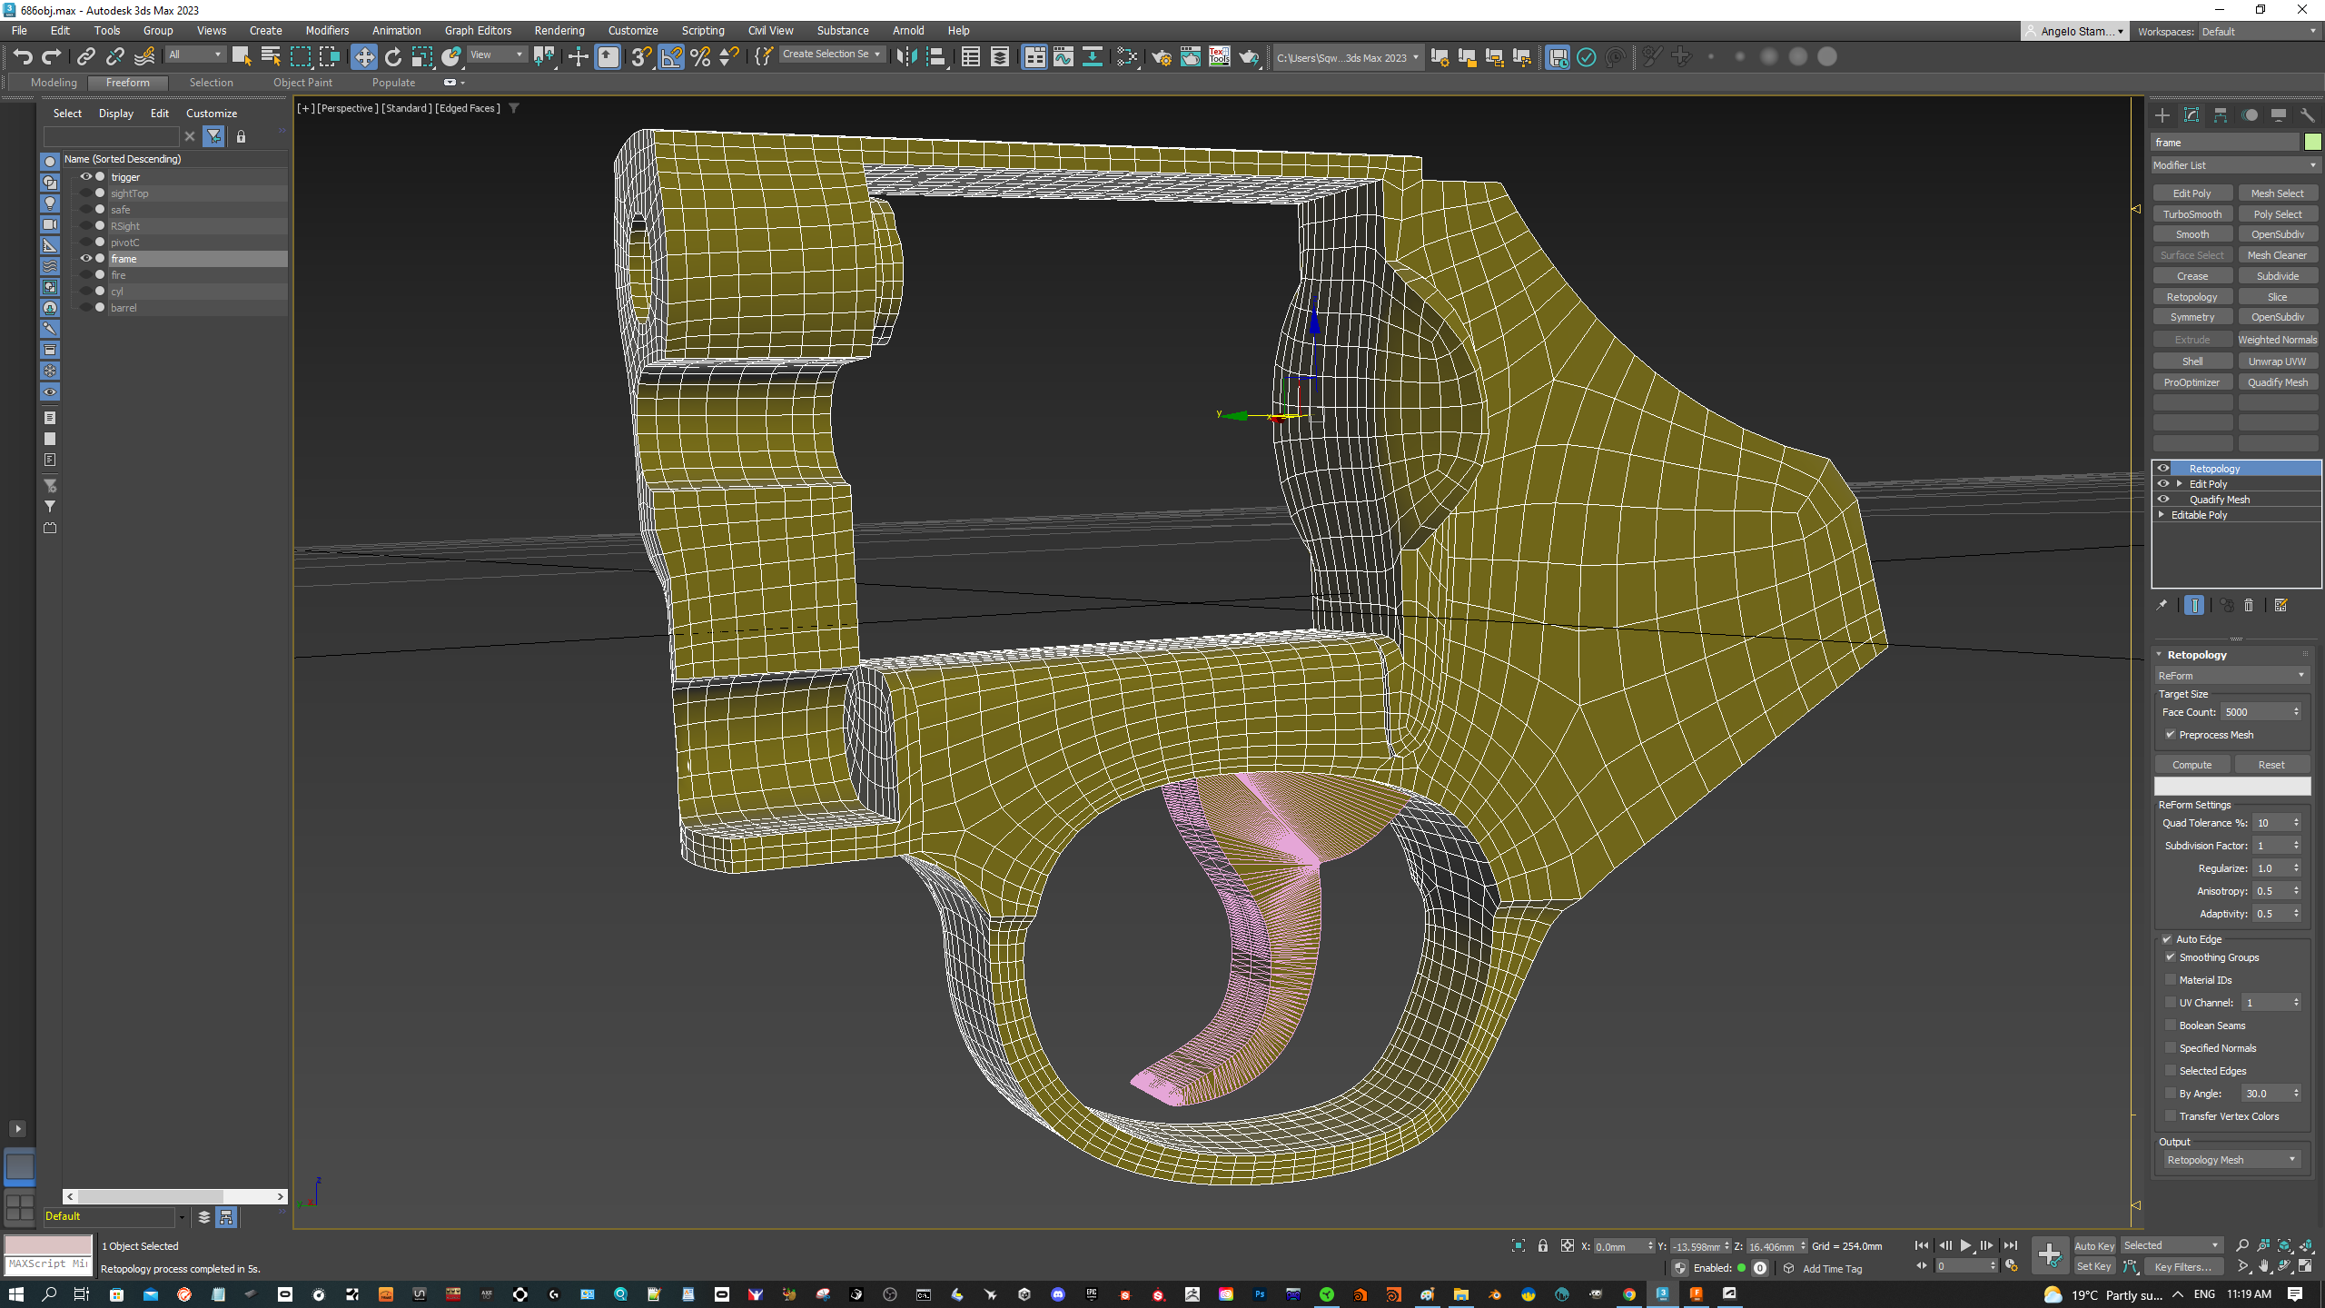
Task: Open the Modifier List dropdown
Action: click(x=2234, y=165)
